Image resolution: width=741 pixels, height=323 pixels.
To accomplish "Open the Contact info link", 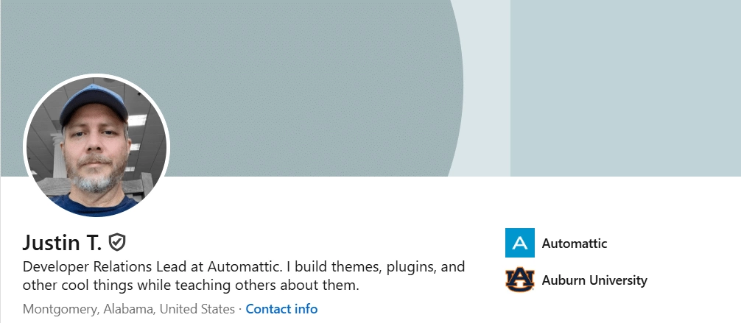I will (281, 309).
